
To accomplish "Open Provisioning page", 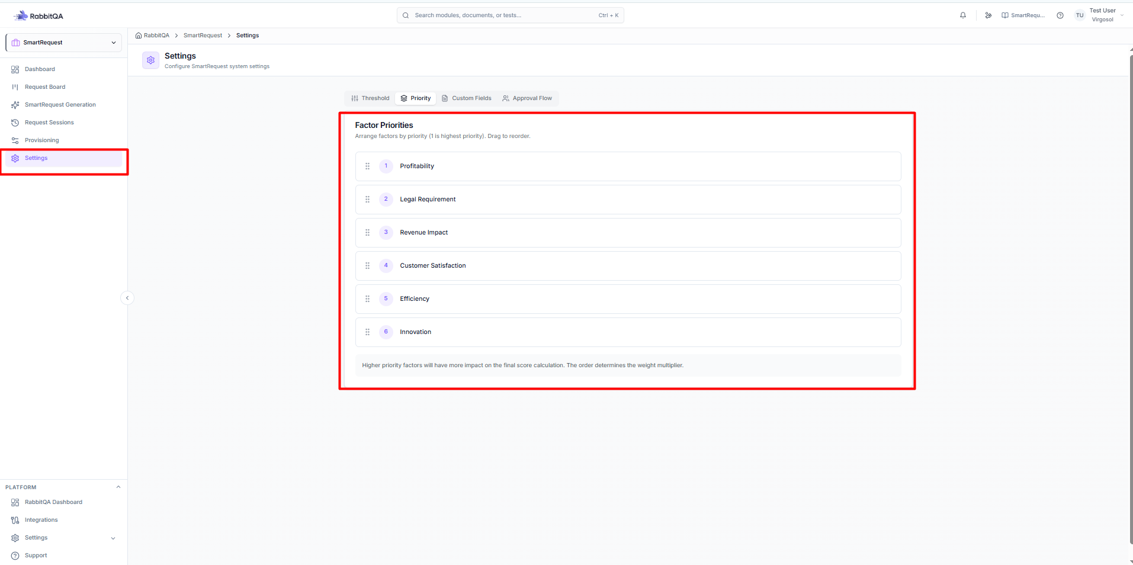I will (64, 140).
